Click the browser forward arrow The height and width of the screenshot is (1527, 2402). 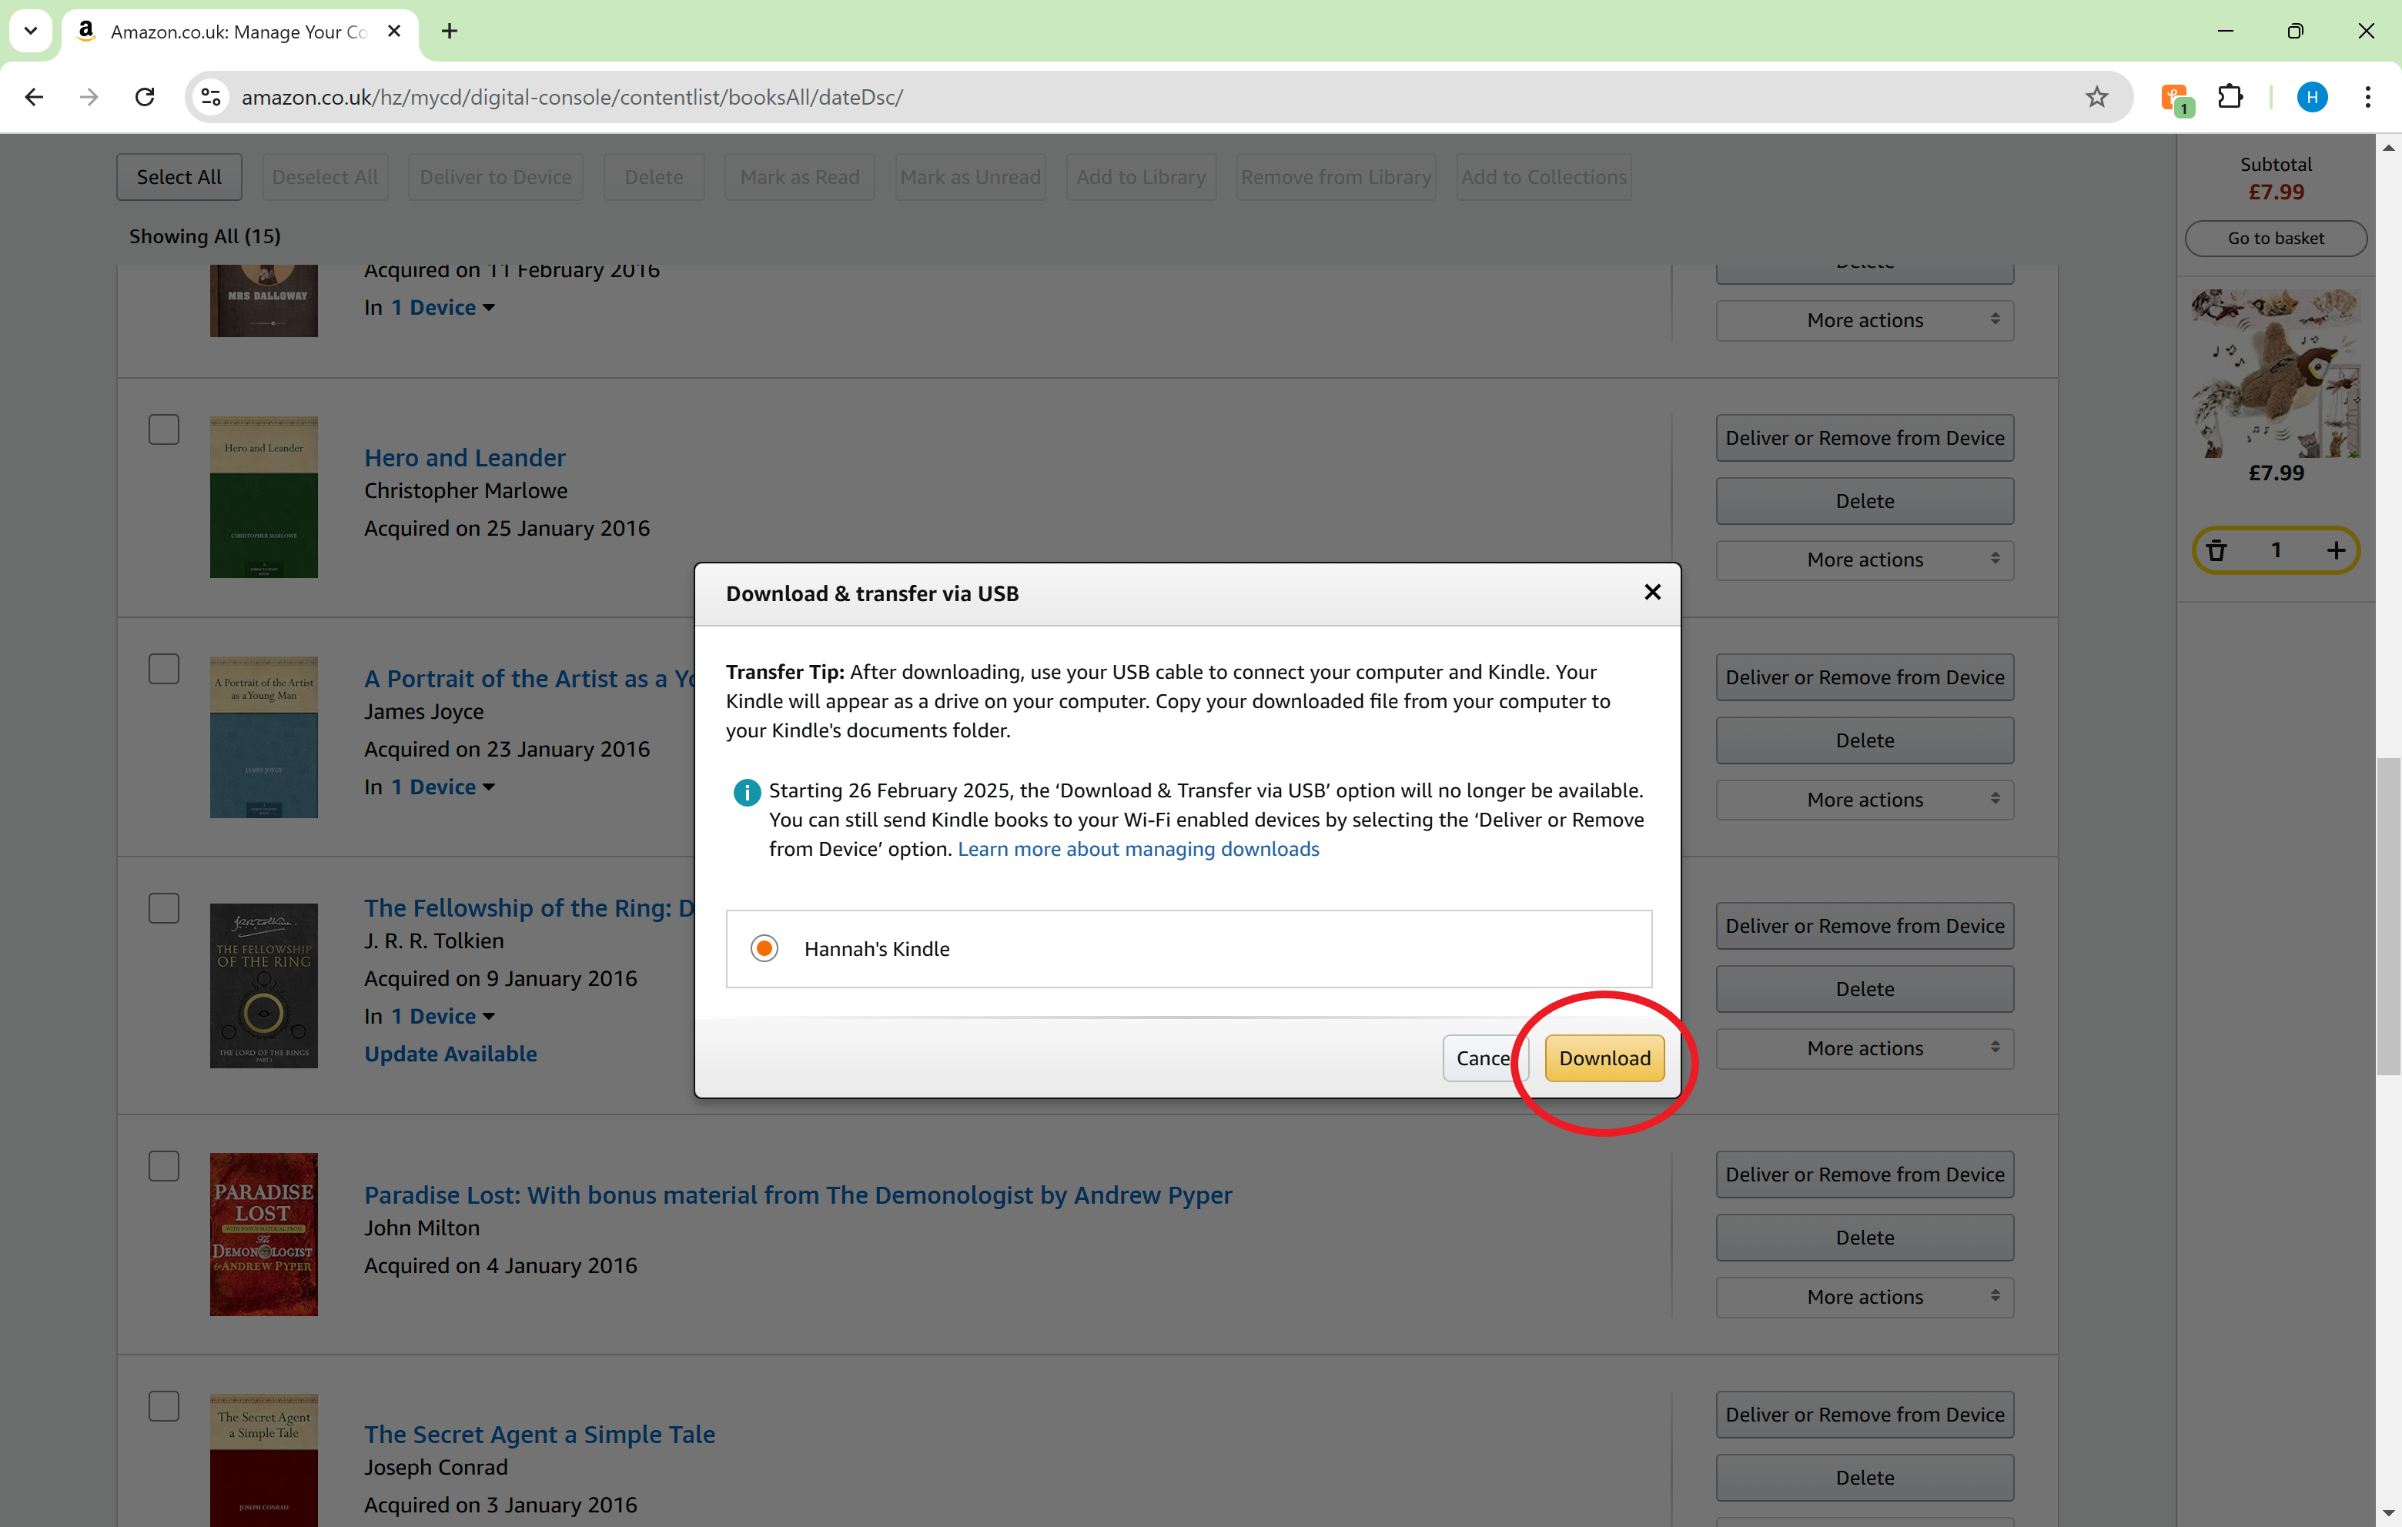pos(89,97)
